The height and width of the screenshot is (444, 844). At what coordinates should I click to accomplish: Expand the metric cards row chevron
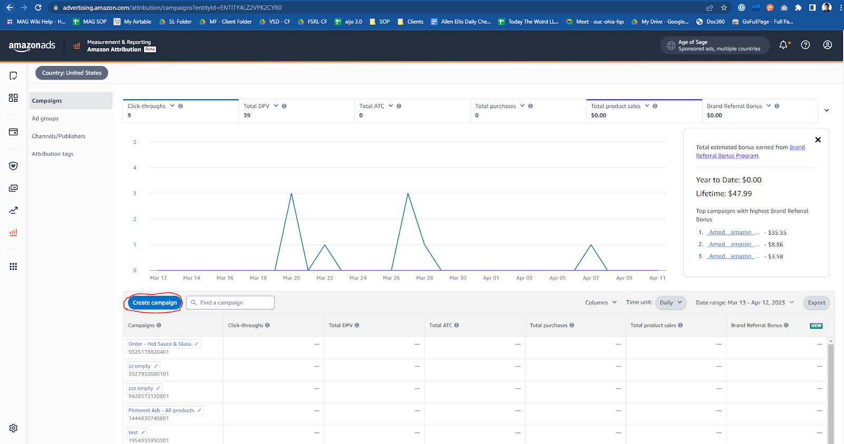coord(827,110)
